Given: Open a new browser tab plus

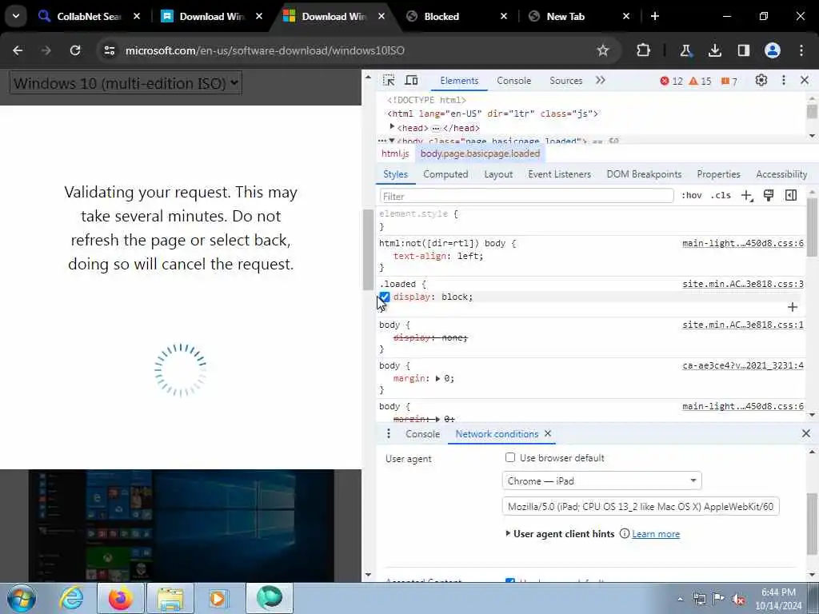Looking at the screenshot, I should (x=655, y=16).
